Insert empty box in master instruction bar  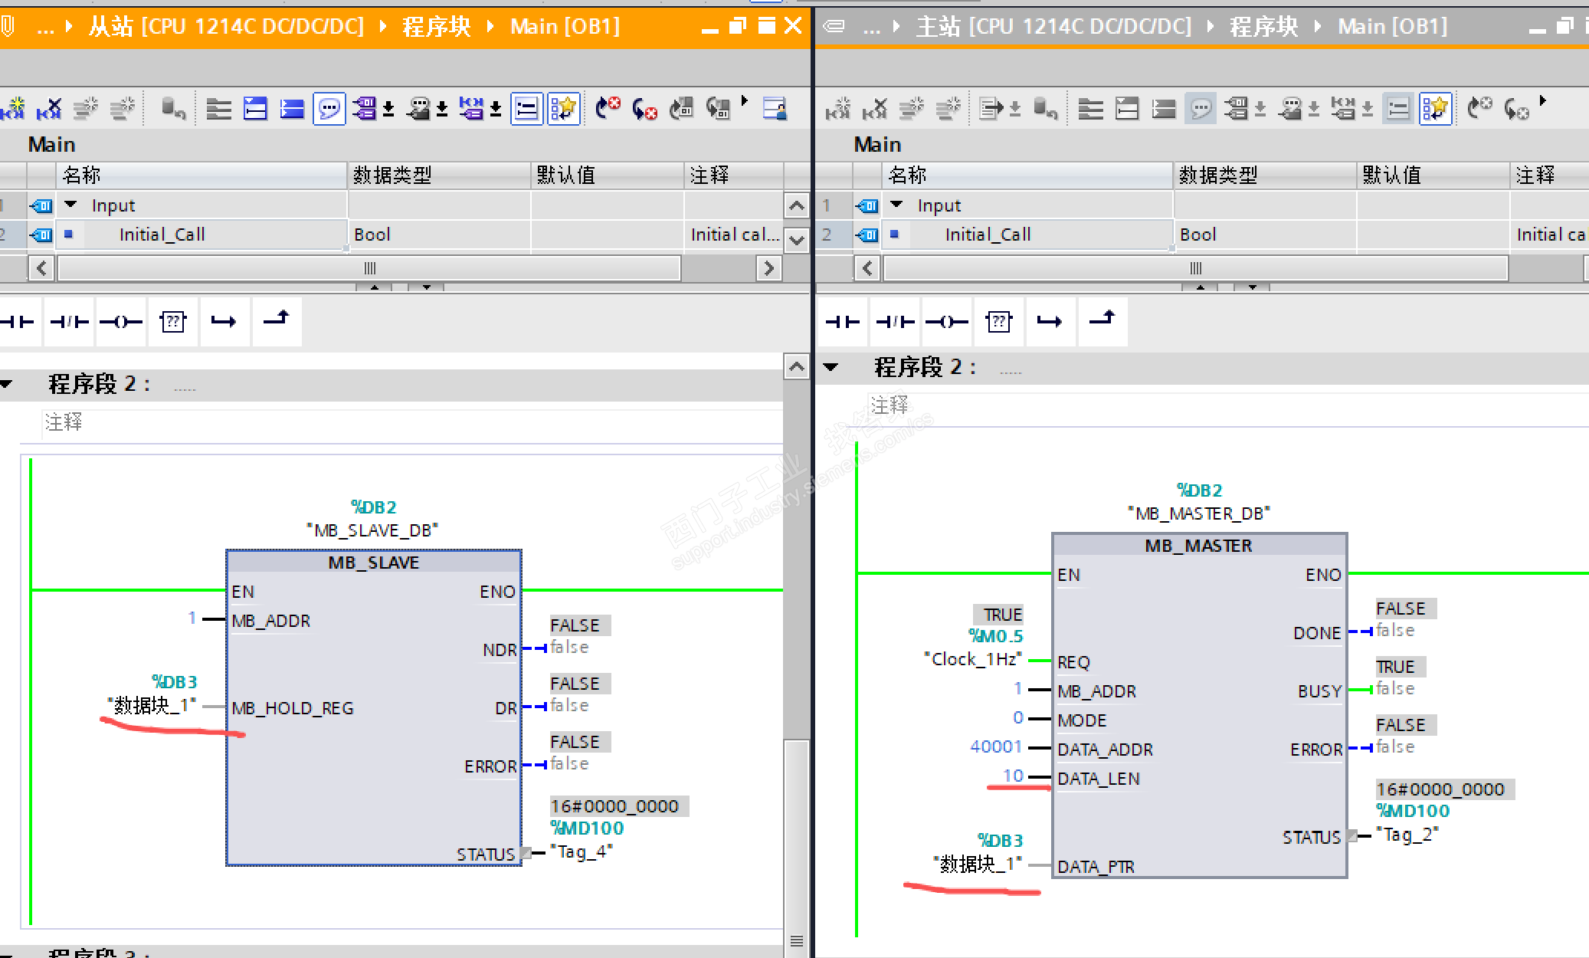click(999, 322)
